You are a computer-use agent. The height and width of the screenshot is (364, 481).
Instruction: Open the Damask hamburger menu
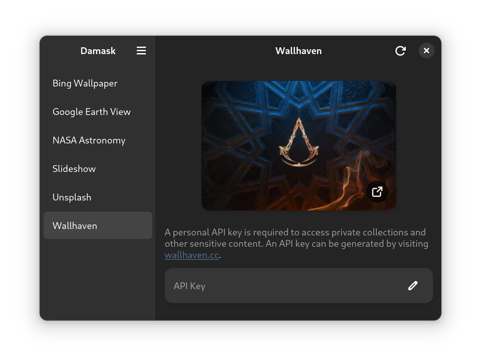point(141,51)
